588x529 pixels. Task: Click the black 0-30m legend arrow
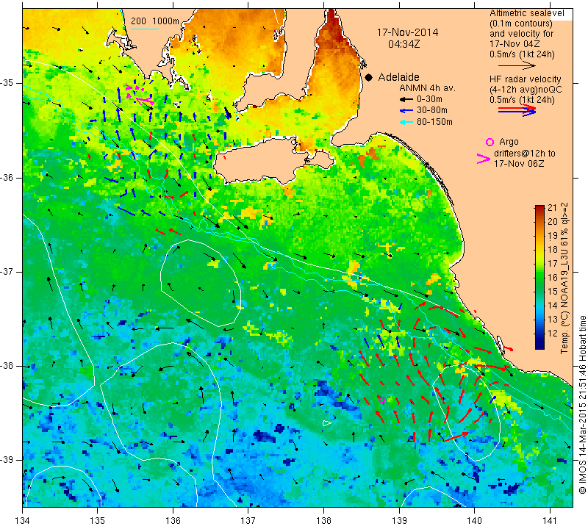tap(406, 100)
